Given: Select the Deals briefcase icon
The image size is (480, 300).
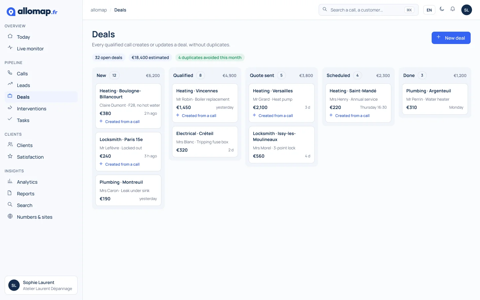Looking at the screenshot, I should (10, 96).
